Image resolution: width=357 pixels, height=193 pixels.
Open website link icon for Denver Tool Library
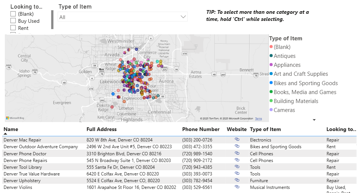coord(237,166)
